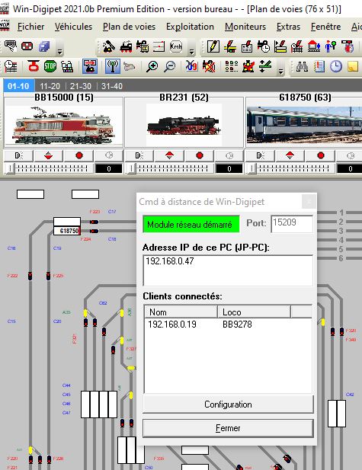
Task: Open the binoculars search icon
Action: 302,66
